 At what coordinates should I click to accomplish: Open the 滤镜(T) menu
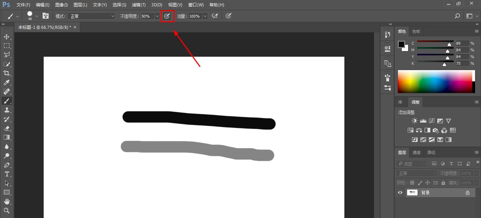pos(139,5)
